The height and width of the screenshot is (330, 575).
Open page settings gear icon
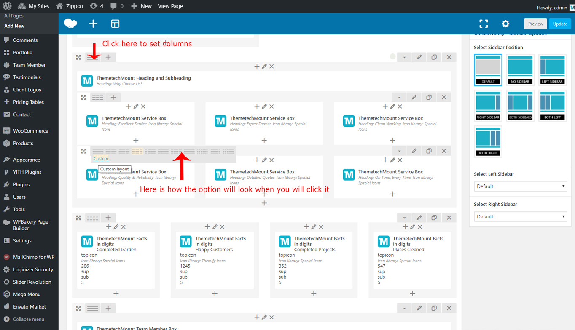tap(505, 24)
